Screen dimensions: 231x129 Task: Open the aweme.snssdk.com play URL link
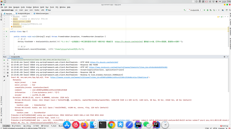pyautogui.click(x=99, y=77)
